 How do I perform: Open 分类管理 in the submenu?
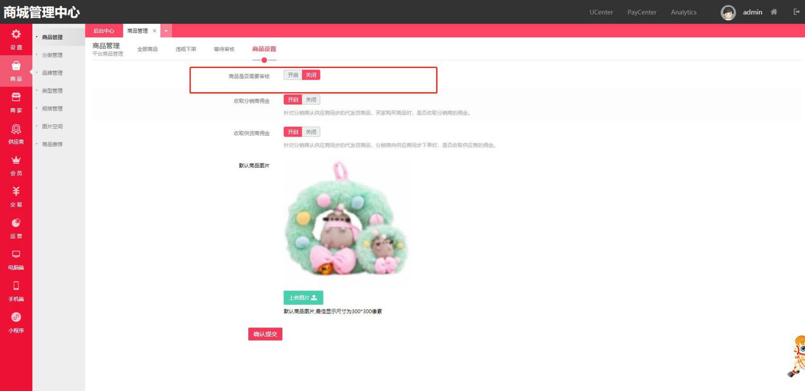coord(52,55)
